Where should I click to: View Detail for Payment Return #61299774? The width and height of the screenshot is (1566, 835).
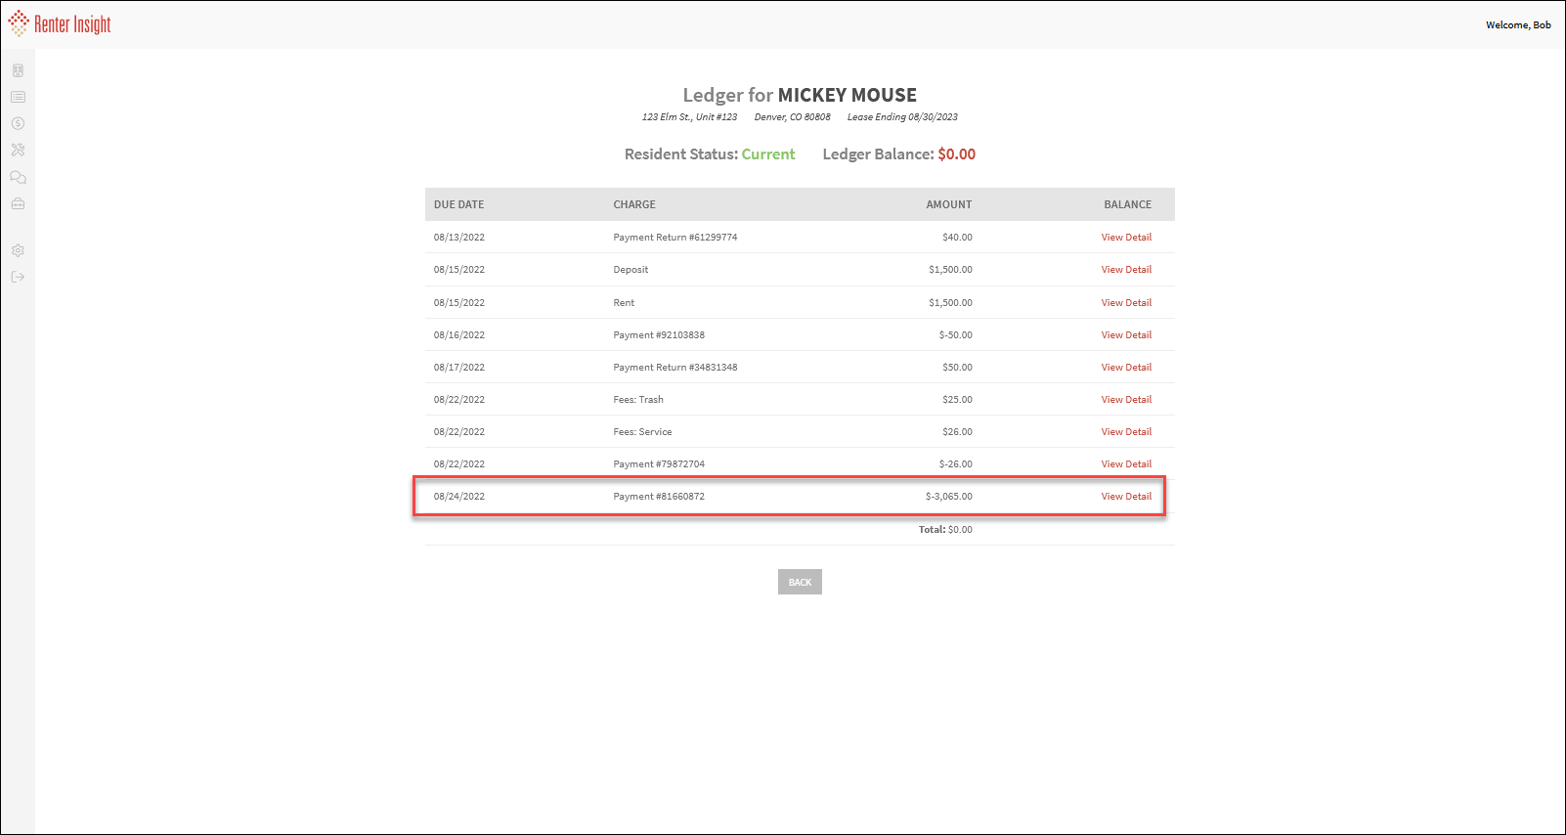1126,238
